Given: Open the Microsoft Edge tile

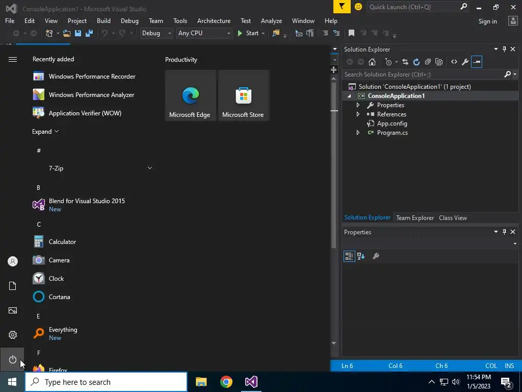Looking at the screenshot, I should (x=190, y=95).
